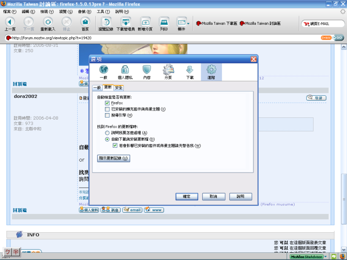Confirm the dialog with 確定 button
Screen dimensions: 347x260
[187, 196]
